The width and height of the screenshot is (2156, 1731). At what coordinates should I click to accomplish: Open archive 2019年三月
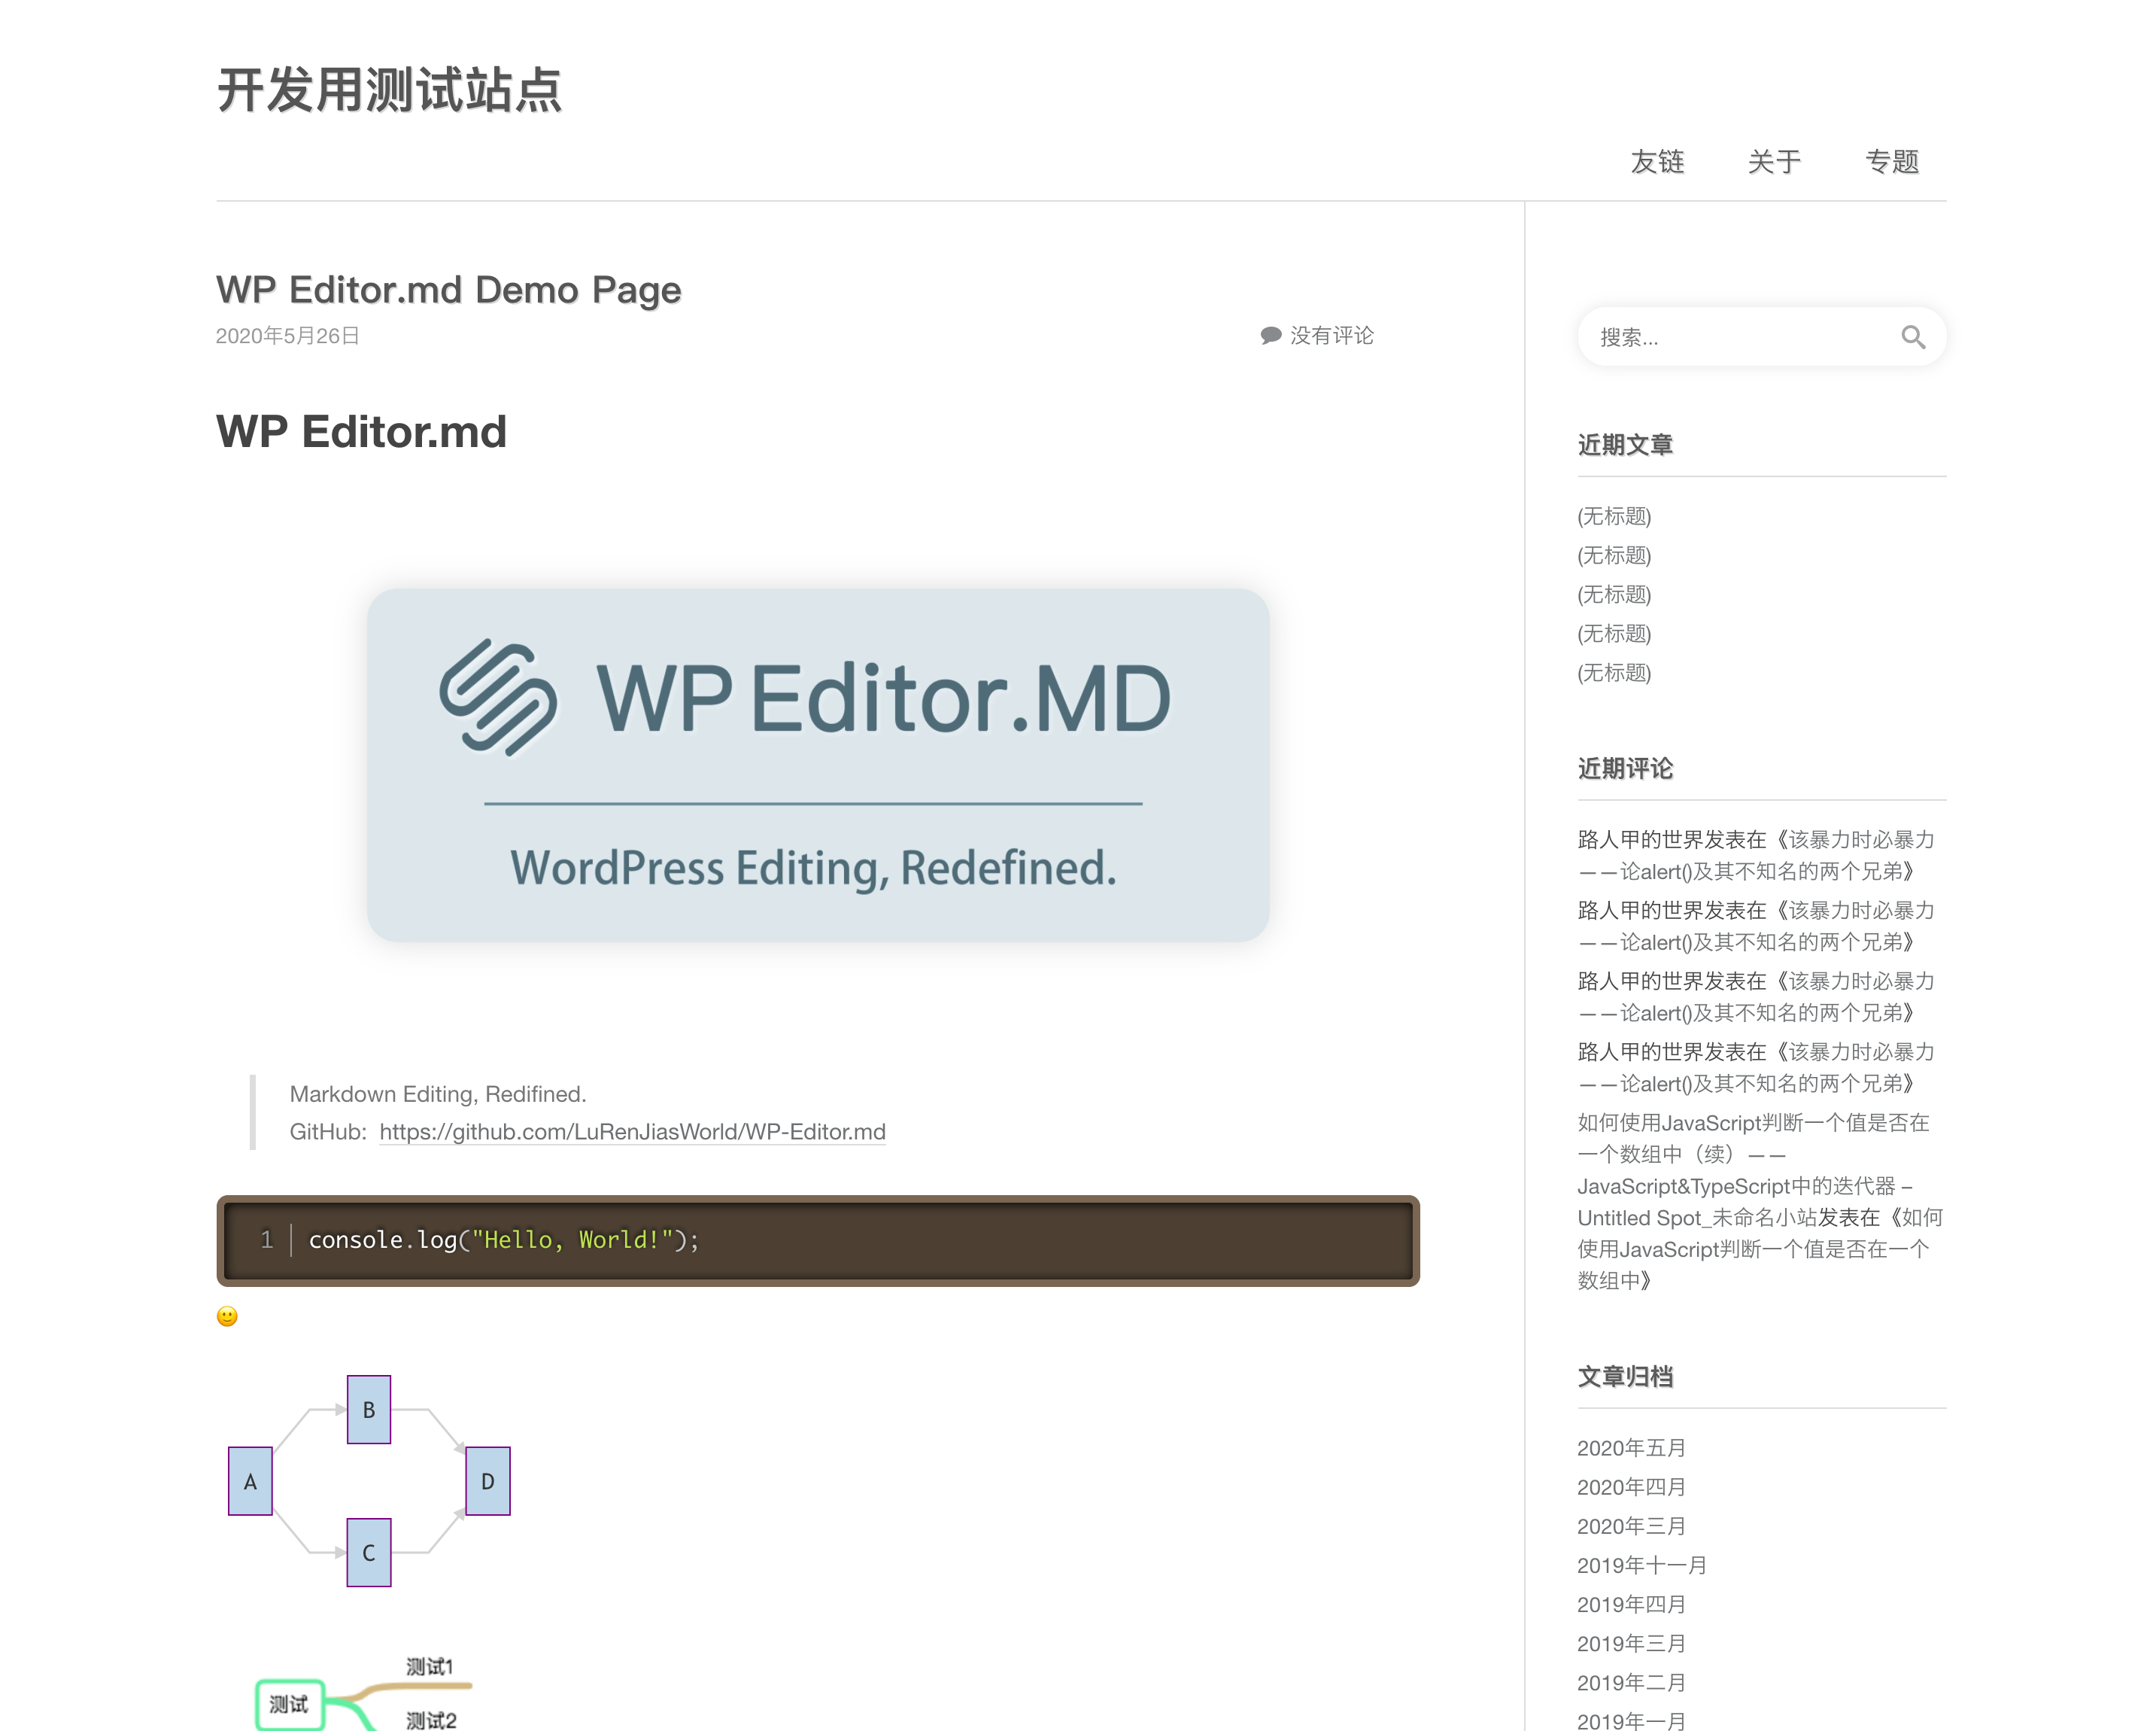(1631, 1643)
